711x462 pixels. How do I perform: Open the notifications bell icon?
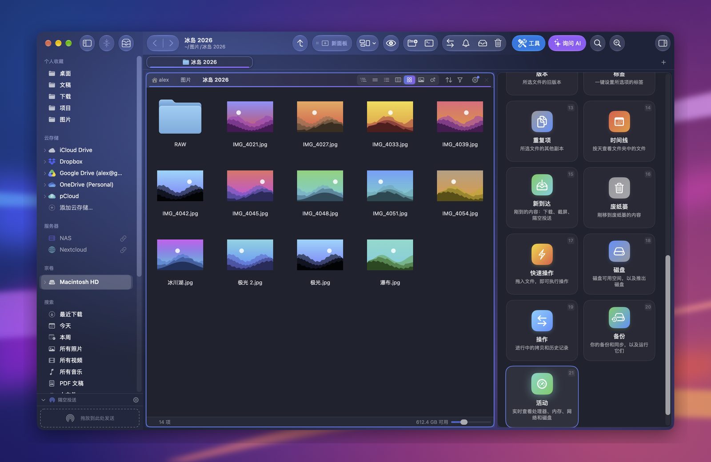(466, 43)
